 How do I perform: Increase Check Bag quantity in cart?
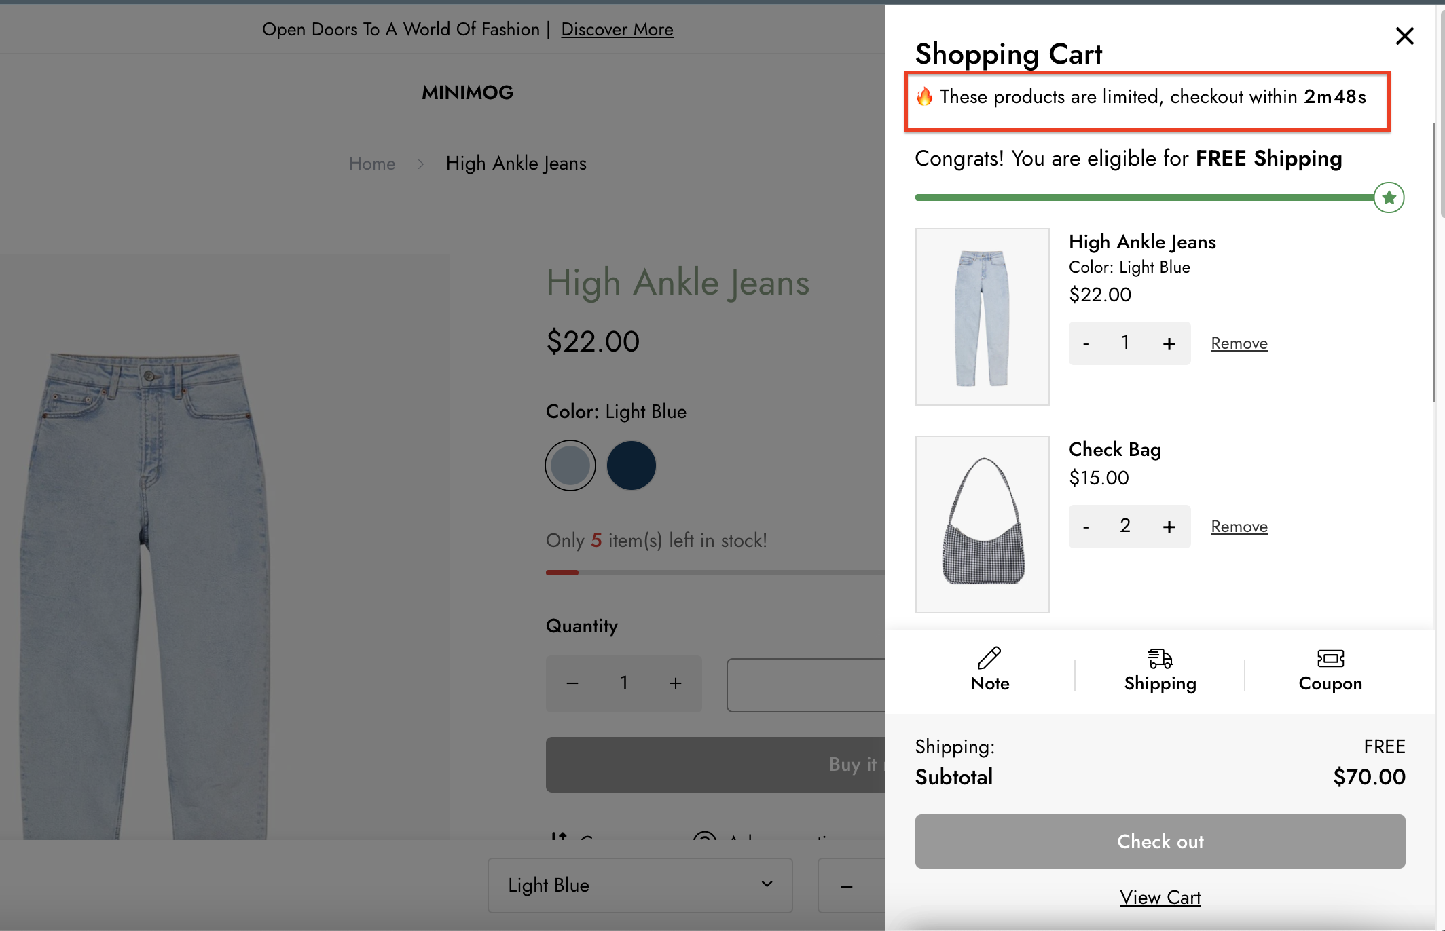coord(1169,527)
